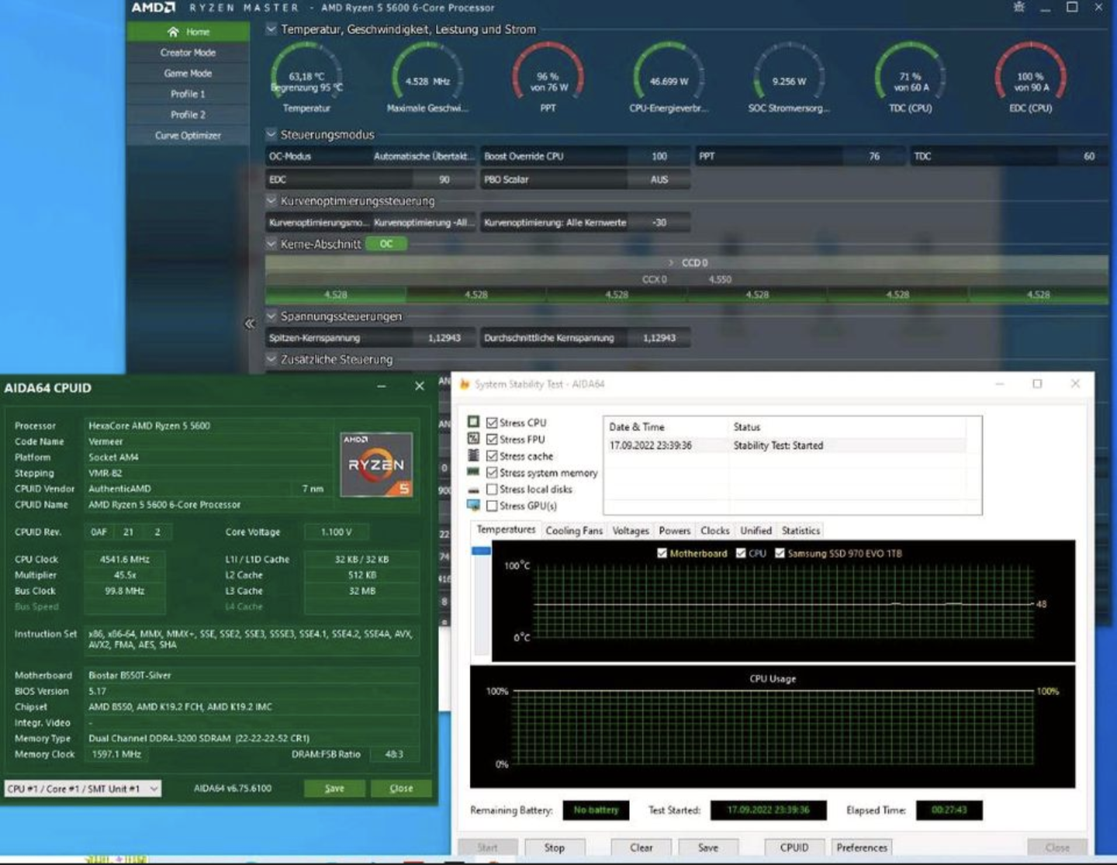Select Game Mode in Ryzen Master sidebar
This screenshot has width=1117, height=865.
tap(188, 73)
